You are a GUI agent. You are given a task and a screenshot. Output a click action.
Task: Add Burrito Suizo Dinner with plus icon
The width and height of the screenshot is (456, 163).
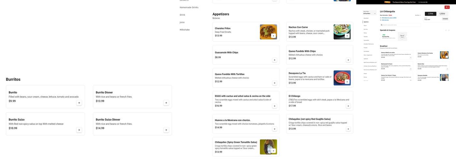166,130
